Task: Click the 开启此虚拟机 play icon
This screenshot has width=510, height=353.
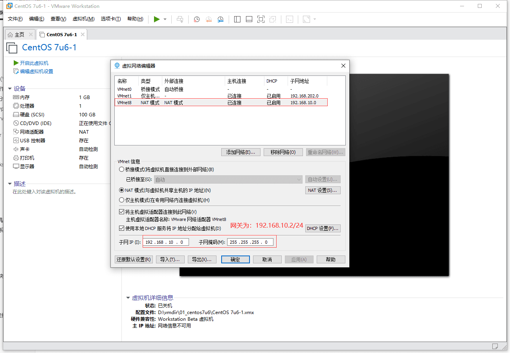Action: point(16,63)
